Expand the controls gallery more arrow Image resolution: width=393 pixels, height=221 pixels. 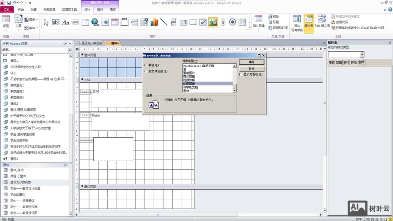[x=249, y=28]
